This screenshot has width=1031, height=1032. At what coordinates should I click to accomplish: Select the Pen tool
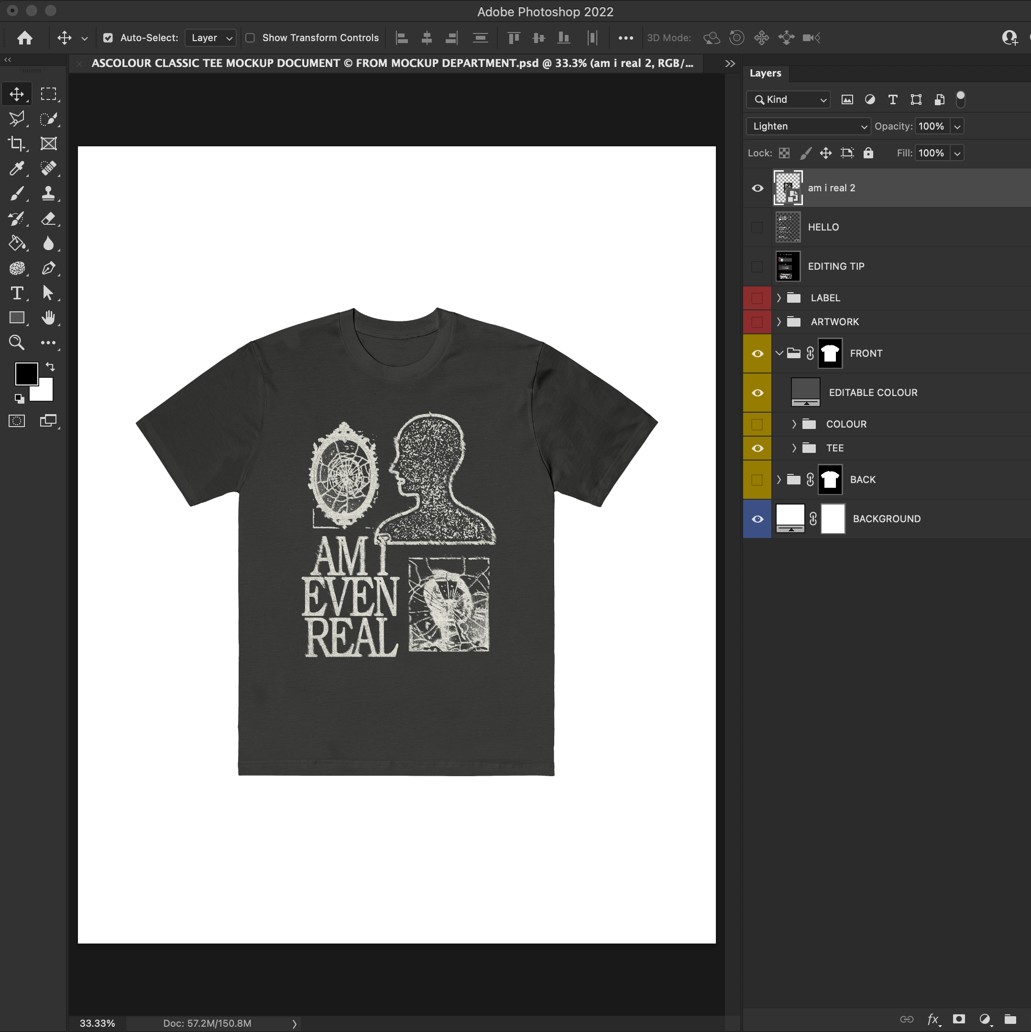(48, 268)
